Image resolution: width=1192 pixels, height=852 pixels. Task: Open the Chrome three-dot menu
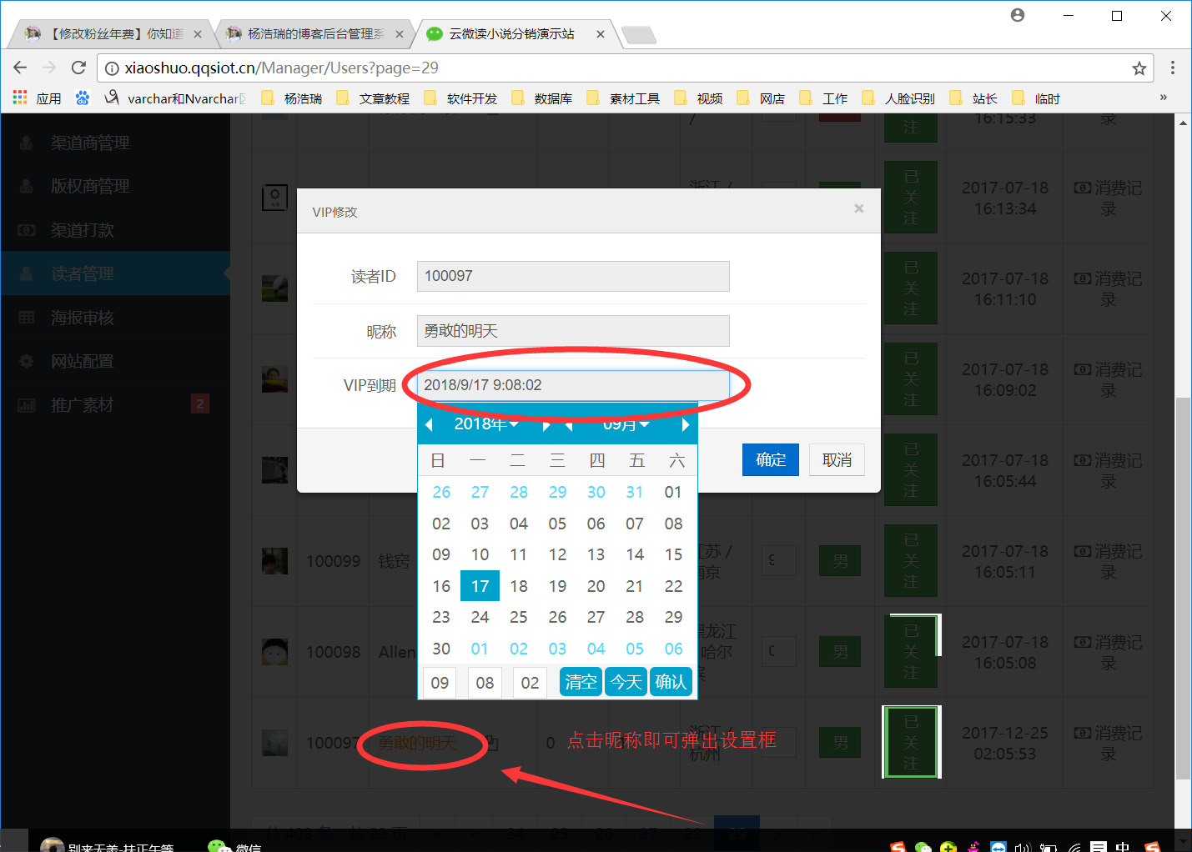pyautogui.click(x=1172, y=68)
